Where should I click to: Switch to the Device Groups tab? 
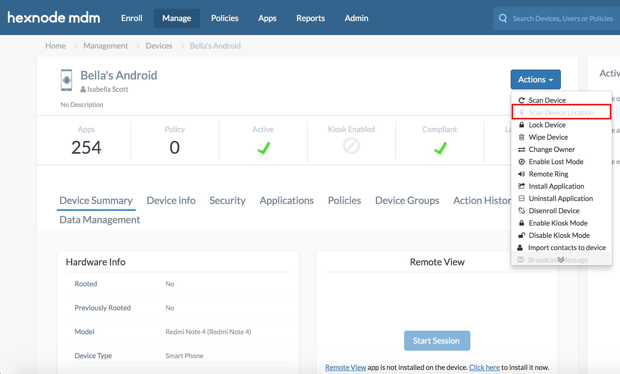407,200
